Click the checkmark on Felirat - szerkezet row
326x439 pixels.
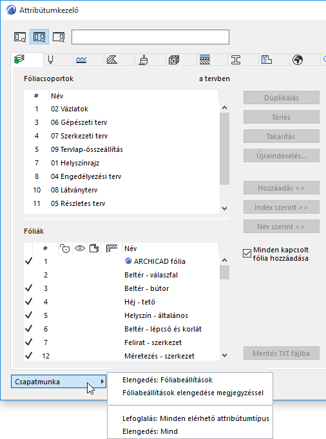click(28, 342)
